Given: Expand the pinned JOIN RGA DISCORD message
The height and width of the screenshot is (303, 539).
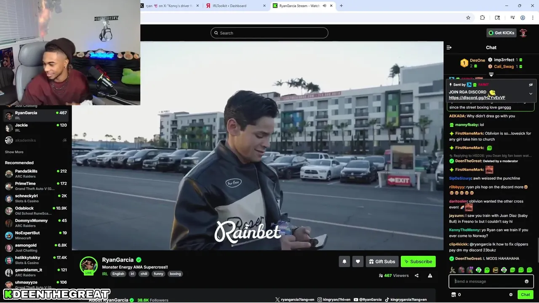Looking at the screenshot, I should tap(531, 93).
